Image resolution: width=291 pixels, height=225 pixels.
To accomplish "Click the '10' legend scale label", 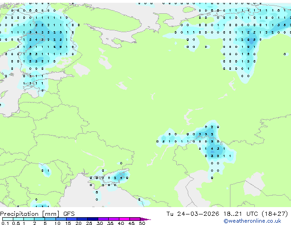I will (x=57, y=223).
